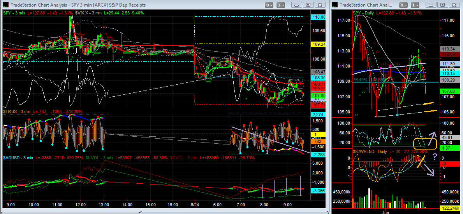Open the I dropdown in SPY 3 min window
463x214 pixels.
(281, 5)
